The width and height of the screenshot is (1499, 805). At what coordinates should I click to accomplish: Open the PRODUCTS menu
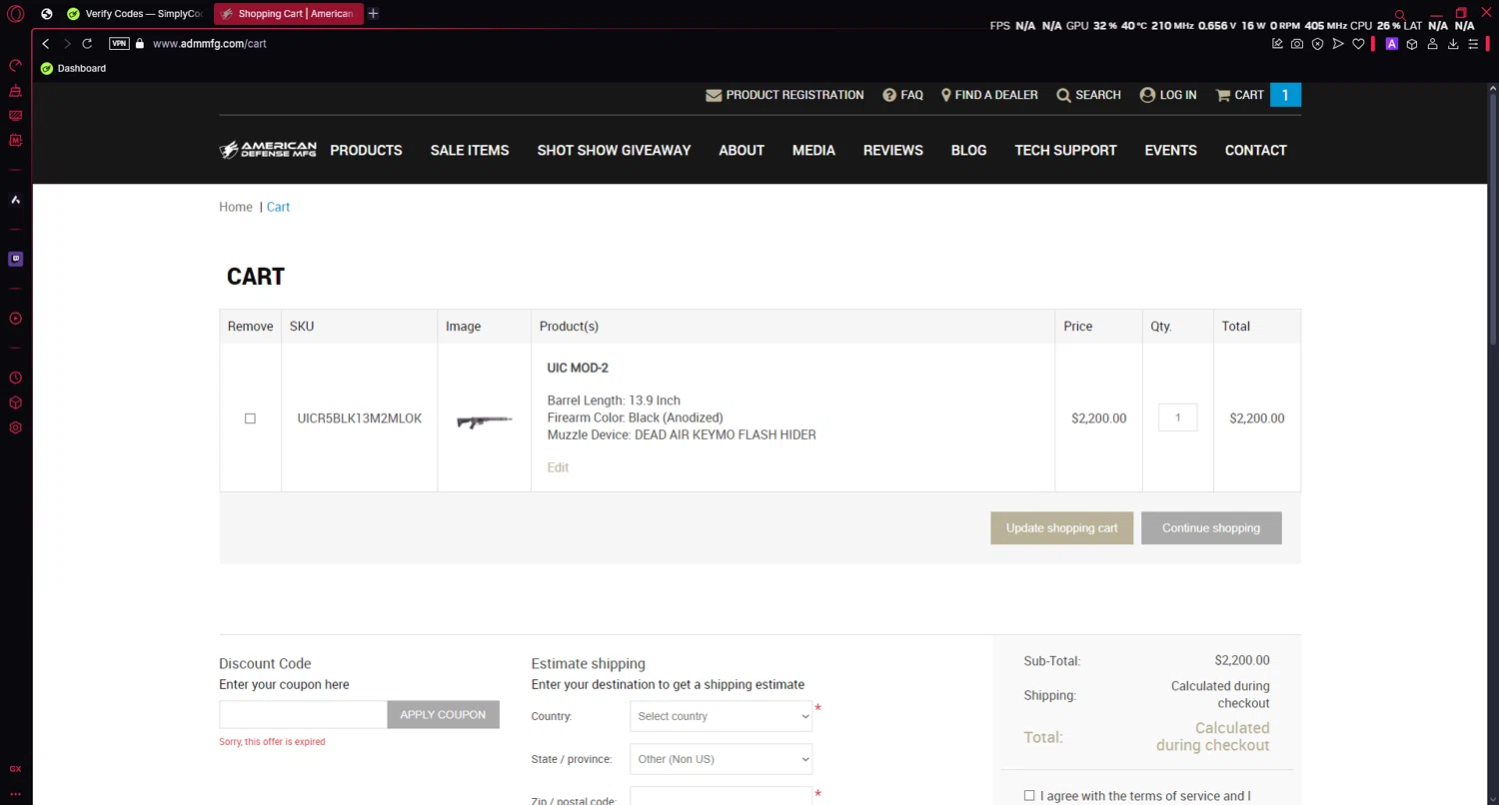pos(366,150)
